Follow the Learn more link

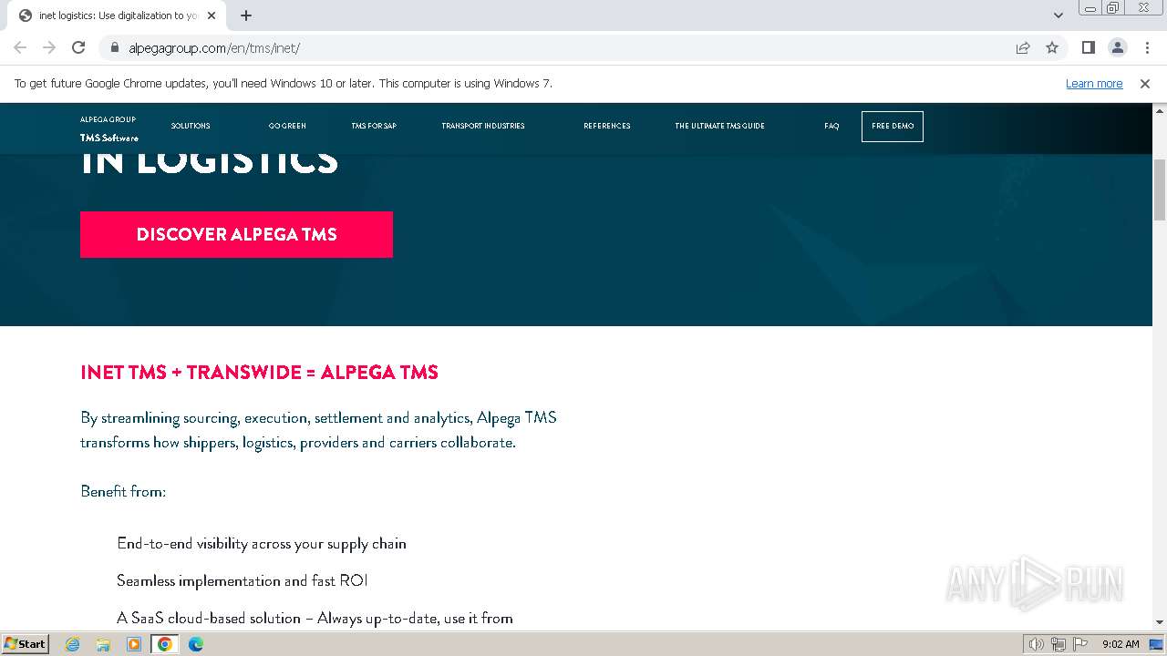click(x=1094, y=83)
